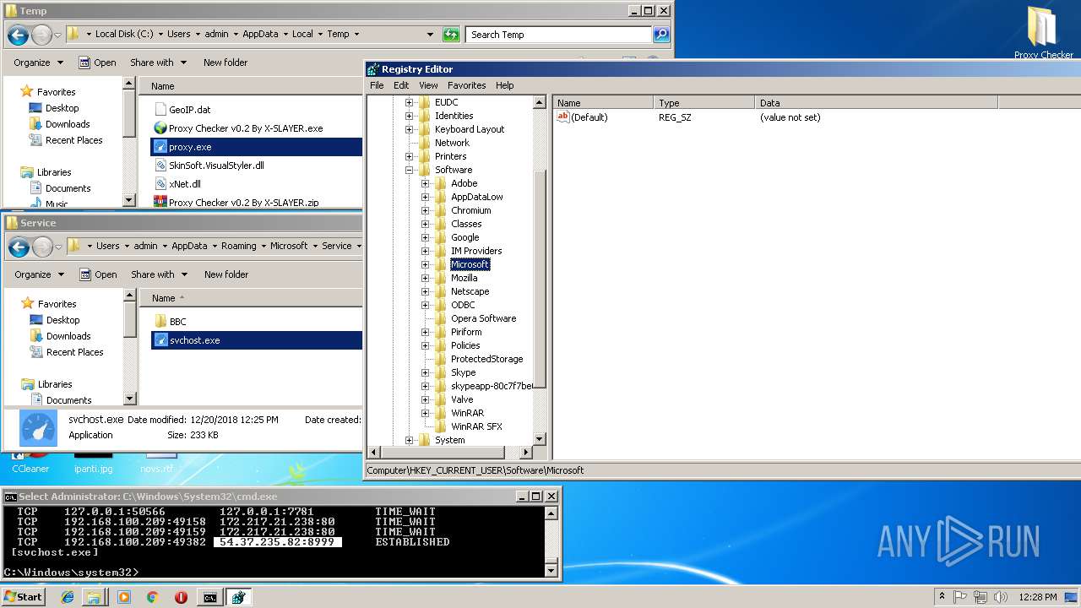Click the refresh icon in Temp address bar
The image size is (1081, 608).
(452, 35)
